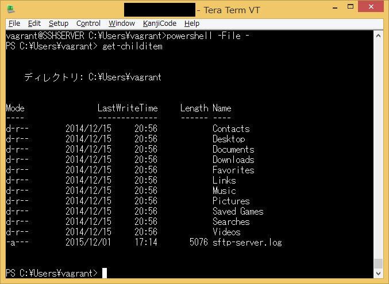The image size is (389, 284).
Task: Click the scrollbar down arrow
Action: [378, 273]
